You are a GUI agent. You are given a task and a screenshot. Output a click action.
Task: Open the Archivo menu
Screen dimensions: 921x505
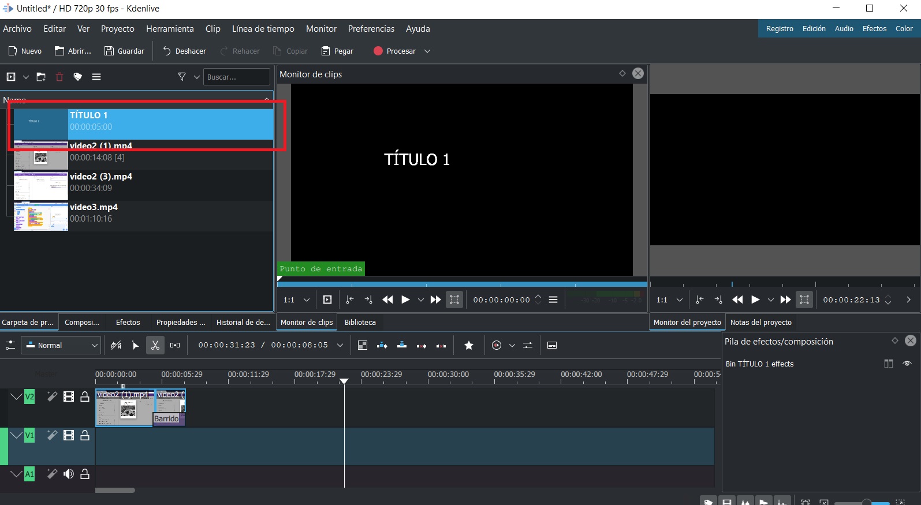point(17,29)
